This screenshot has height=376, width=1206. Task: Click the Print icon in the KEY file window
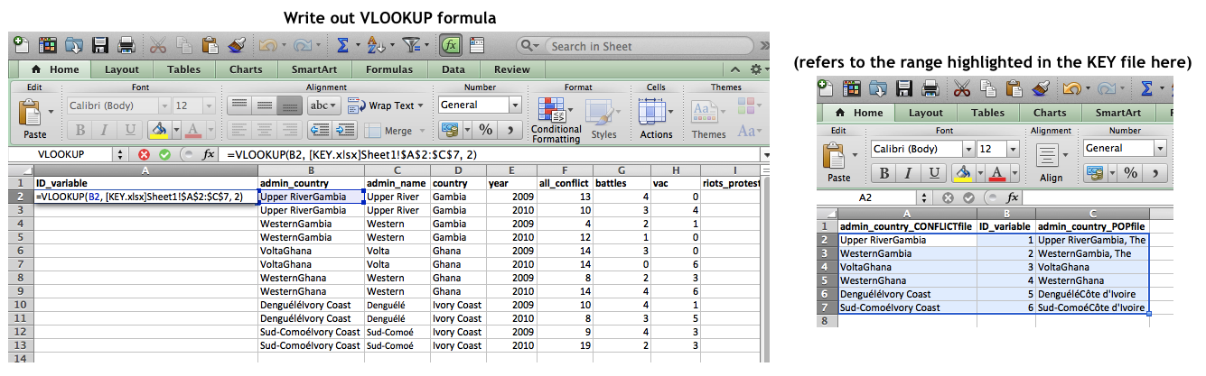pos(930,88)
